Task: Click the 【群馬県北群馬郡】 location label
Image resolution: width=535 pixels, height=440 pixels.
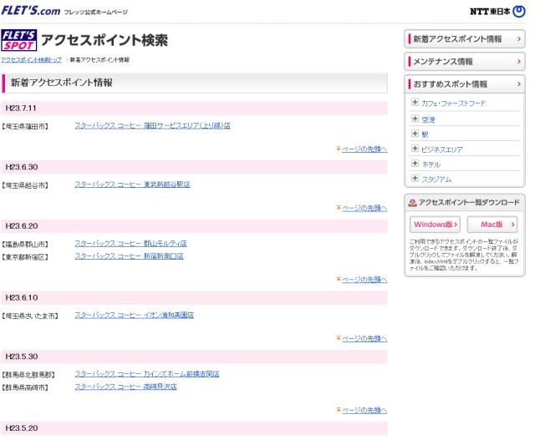Action: pyautogui.click(x=28, y=375)
